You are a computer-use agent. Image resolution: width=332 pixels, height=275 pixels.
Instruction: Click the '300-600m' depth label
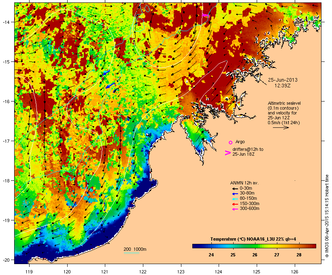tap(249, 209)
